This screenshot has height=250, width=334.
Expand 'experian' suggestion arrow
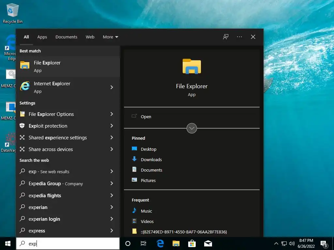tap(112, 207)
